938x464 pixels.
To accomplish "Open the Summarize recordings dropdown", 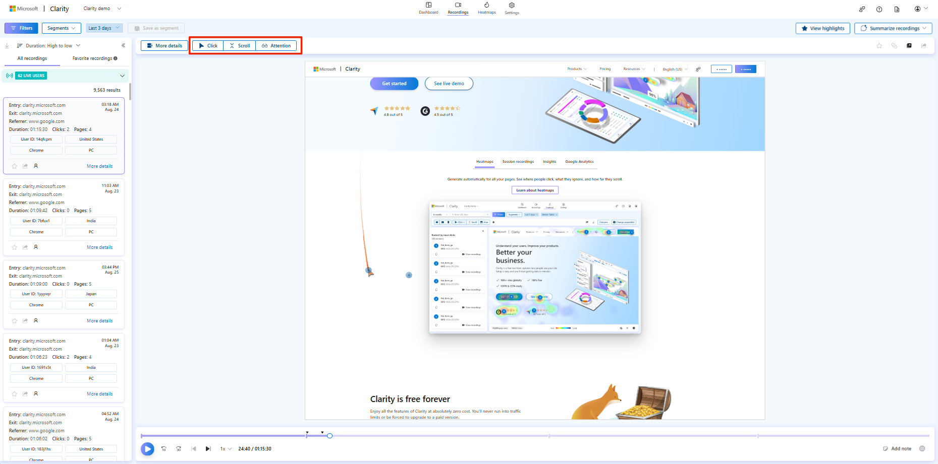I will pyautogui.click(x=893, y=28).
